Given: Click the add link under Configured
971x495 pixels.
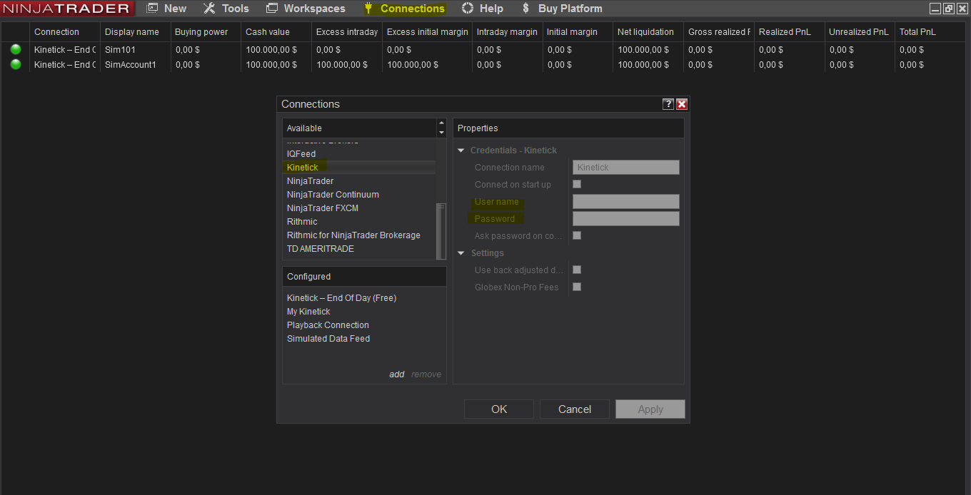Looking at the screenshot, I should pos(396,374).
